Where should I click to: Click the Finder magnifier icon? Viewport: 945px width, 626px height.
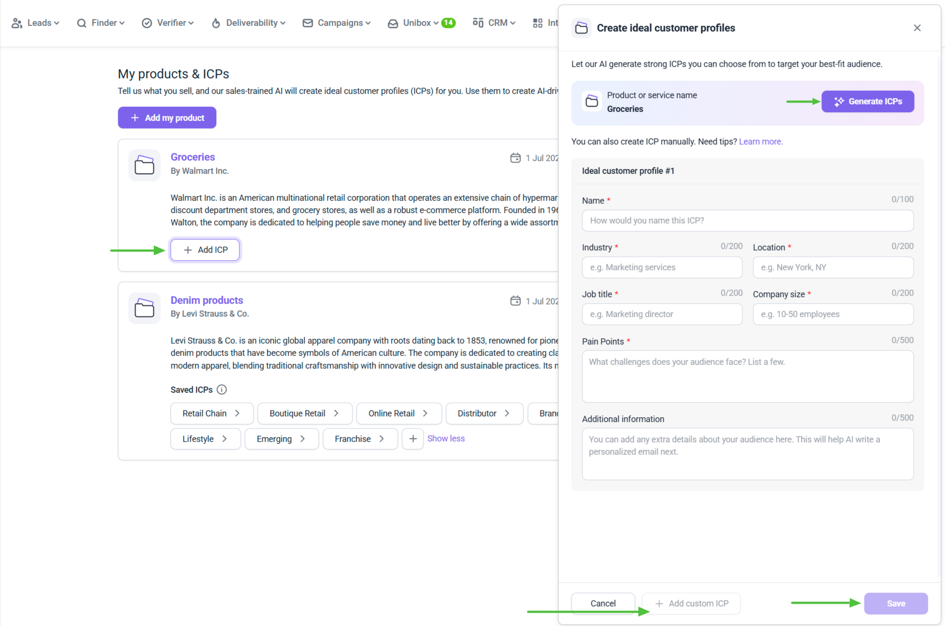(x=81, y=23)
